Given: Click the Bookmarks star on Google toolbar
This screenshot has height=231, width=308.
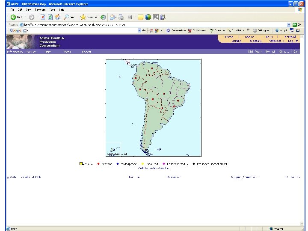Looking at the screenshot, I should [x=168, y=30].
